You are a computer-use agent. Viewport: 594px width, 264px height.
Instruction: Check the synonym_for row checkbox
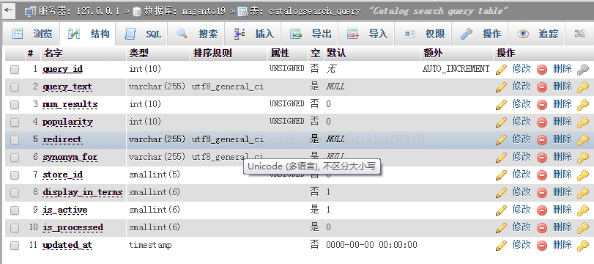(x=15, y=158)
